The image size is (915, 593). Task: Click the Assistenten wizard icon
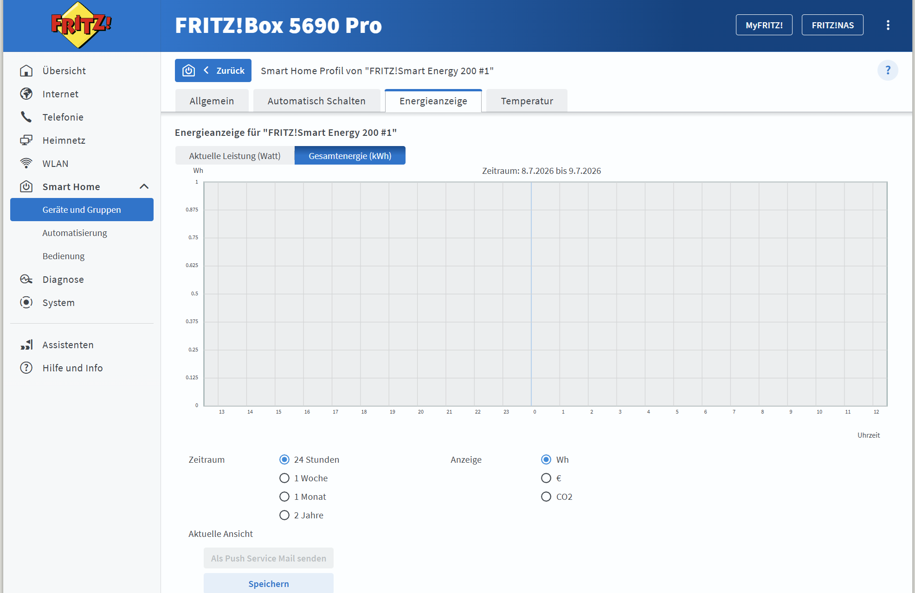point(26,344)
